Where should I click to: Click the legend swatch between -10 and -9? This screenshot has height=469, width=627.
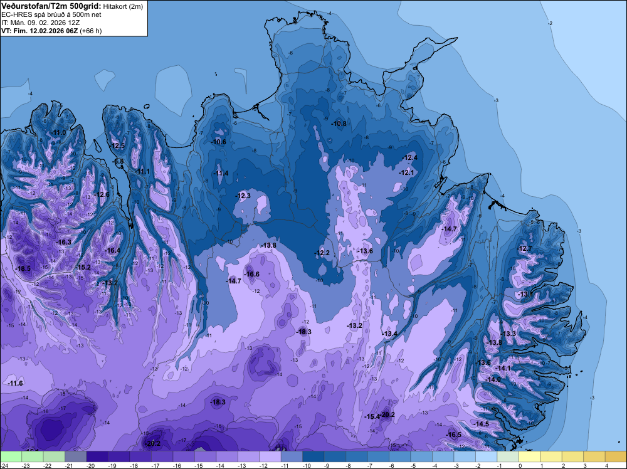[x=313, y=456]
